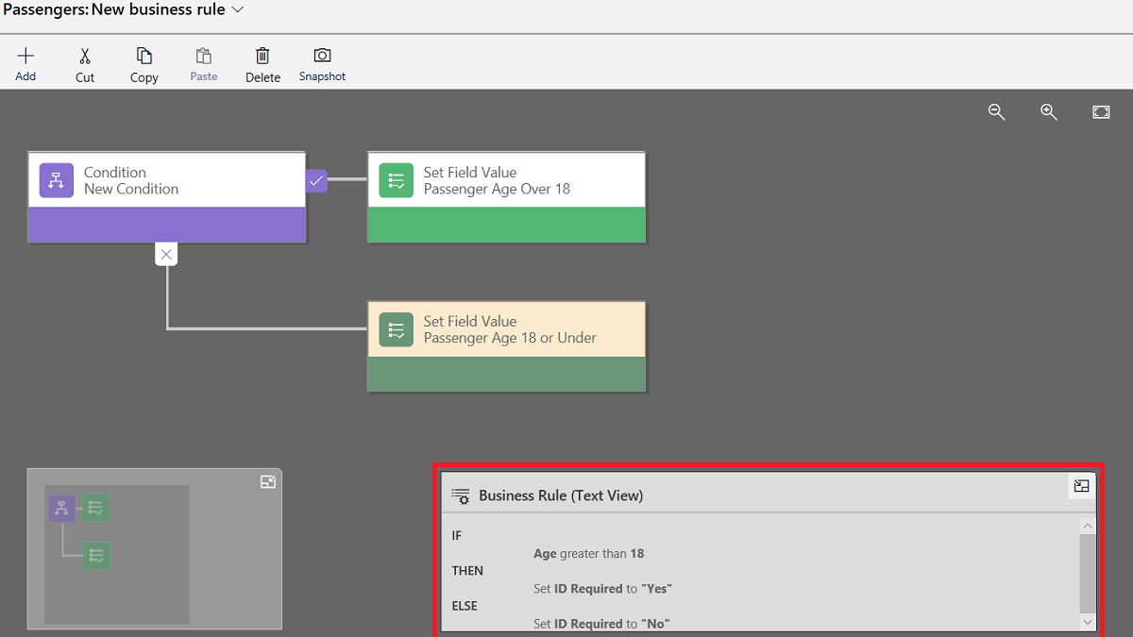Click the zoom out magnifier icon
The height and width of the screenshot is (637, 1133).
coord(997,111)
